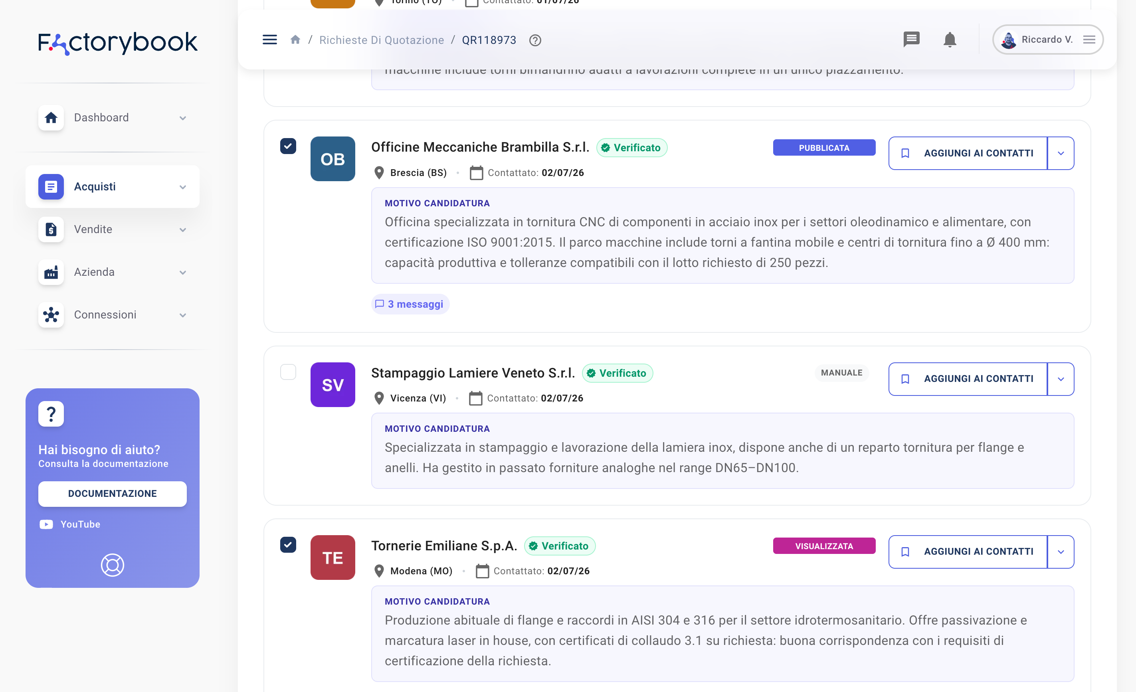Open the messages chat icon in header
Viewport: 1136px width, 692px height.
911,40
